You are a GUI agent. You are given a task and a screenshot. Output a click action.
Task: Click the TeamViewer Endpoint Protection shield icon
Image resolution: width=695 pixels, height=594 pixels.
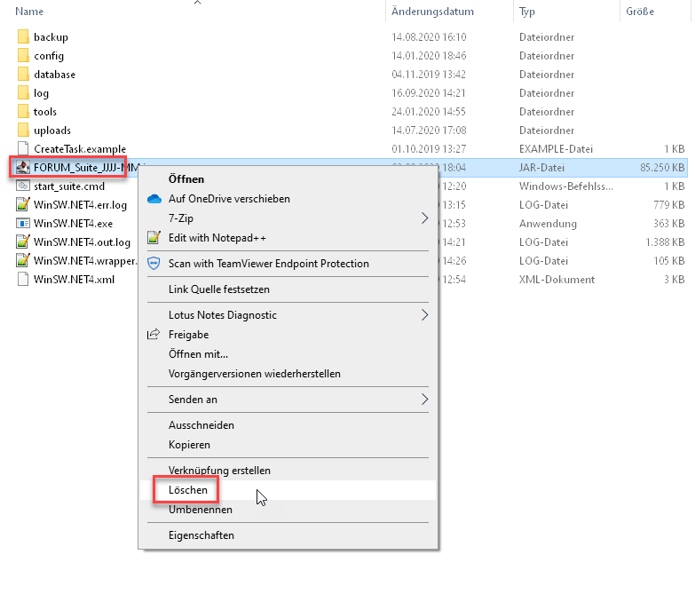tap(154, 264)
